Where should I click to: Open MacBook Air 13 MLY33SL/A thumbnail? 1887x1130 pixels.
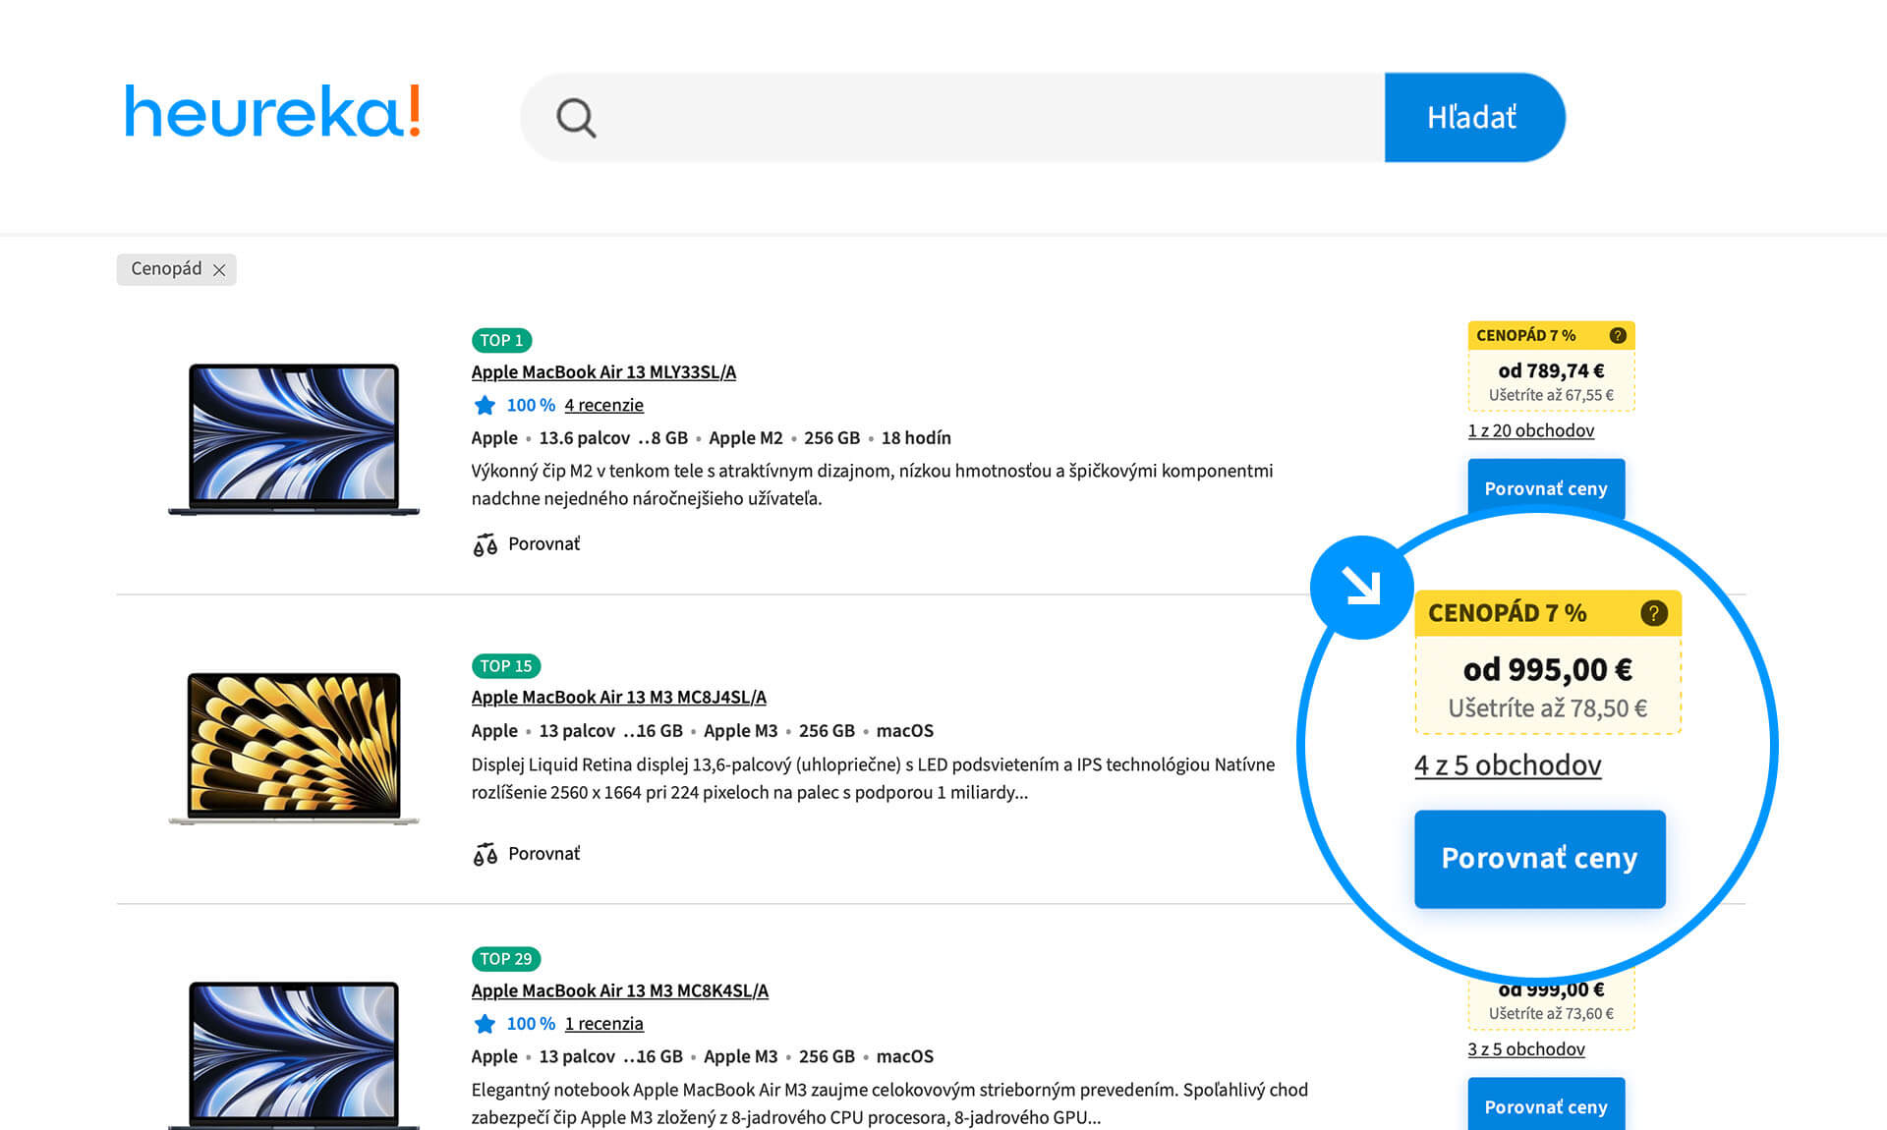coord(293,439)
